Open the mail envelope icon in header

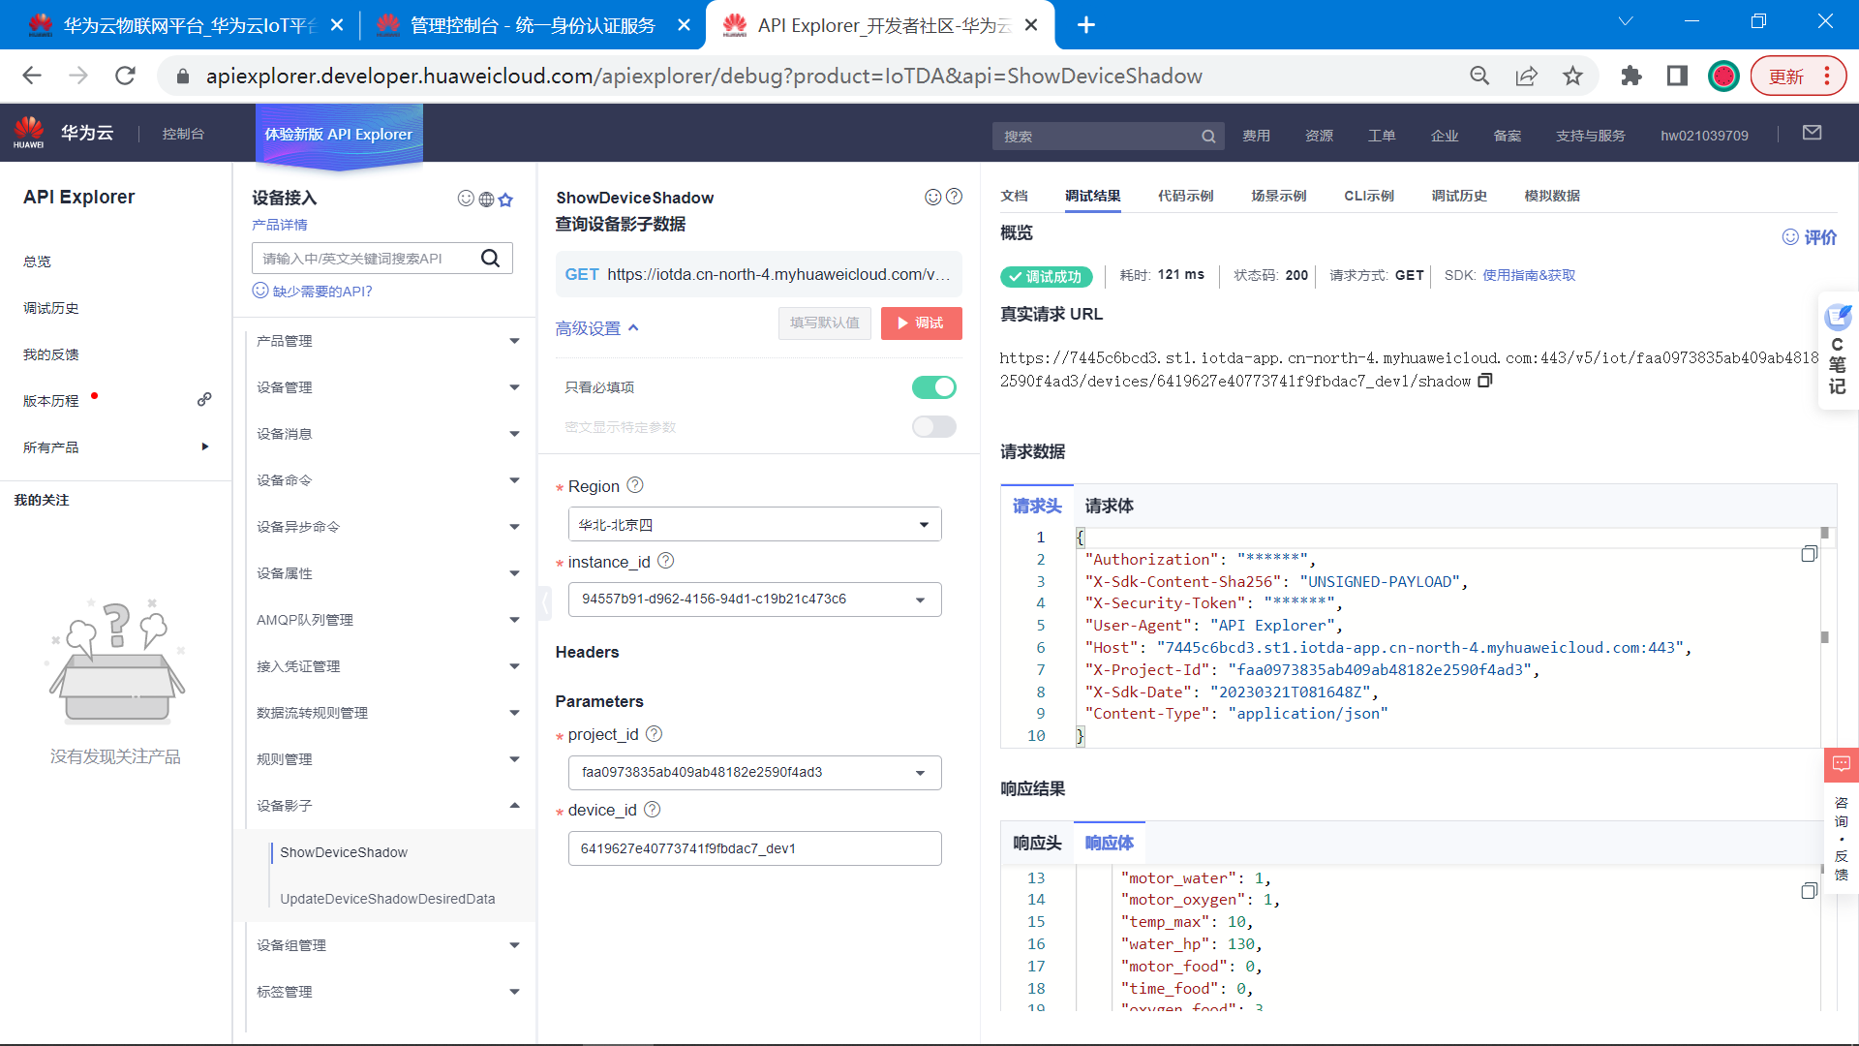1812,134
